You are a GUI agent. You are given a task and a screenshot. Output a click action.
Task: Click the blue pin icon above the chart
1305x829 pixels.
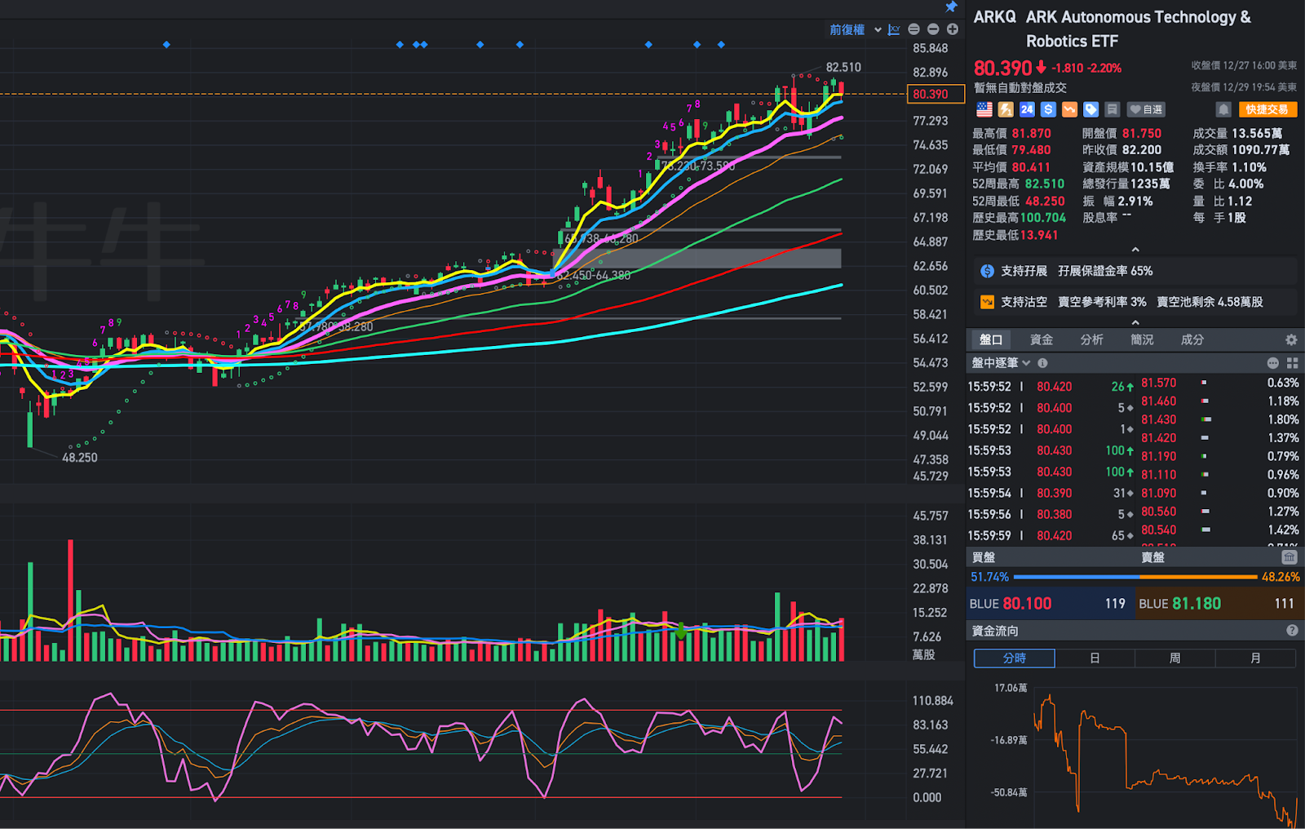[x=951, y=7]
